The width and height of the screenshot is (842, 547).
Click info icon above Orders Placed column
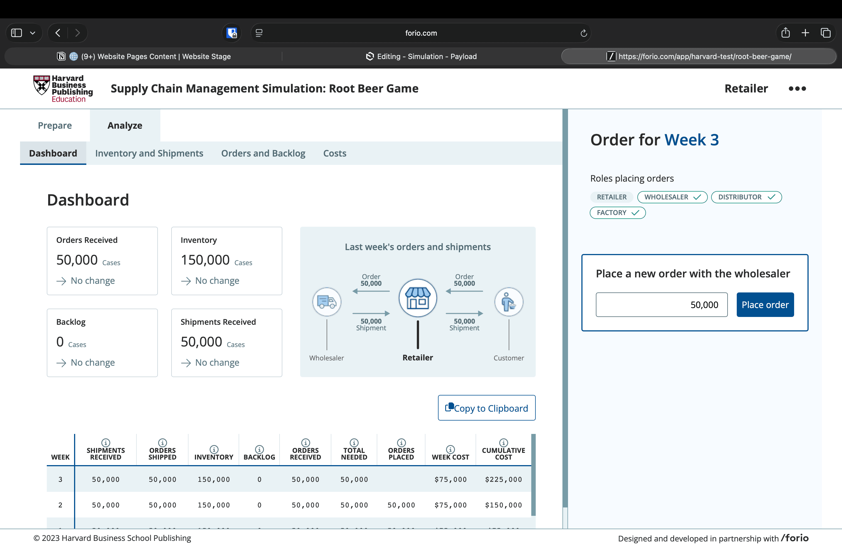coord(401,442)
